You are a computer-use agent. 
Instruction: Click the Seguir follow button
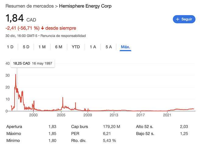[184, 19]
